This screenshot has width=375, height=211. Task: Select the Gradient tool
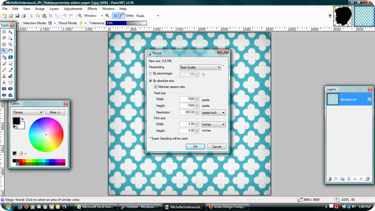pos(11,57)
